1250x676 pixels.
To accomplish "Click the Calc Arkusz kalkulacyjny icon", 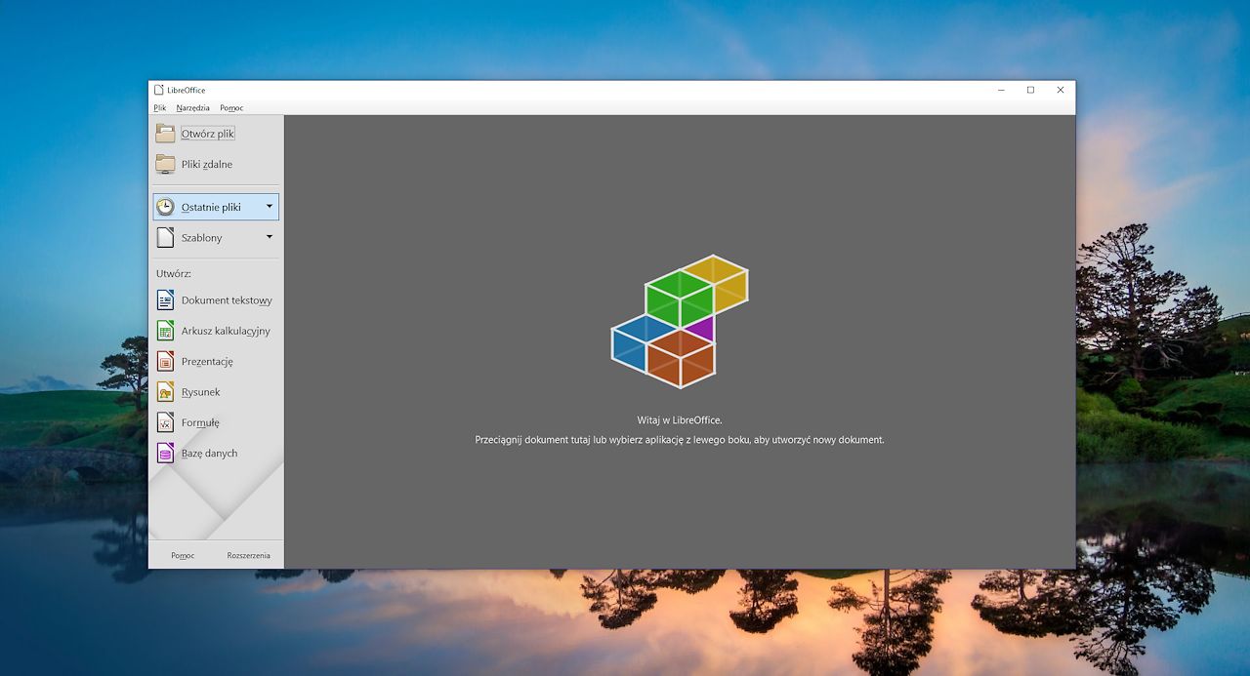I will (x=165, y=331).
